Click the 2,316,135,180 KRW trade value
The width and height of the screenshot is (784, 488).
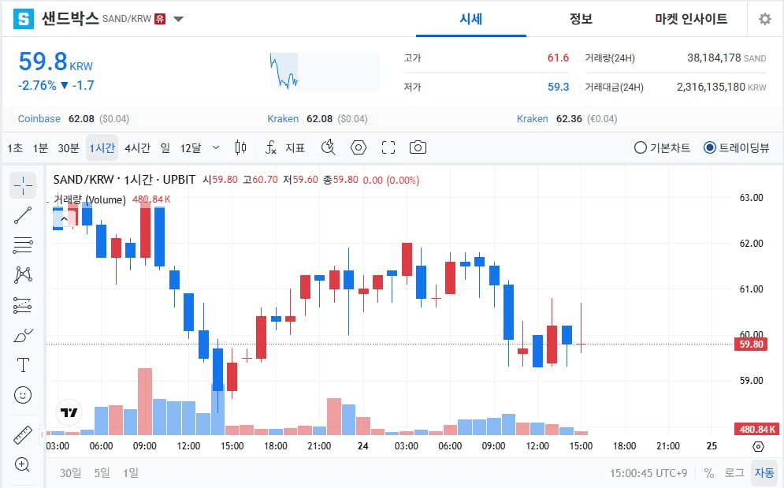[x=722, y=87]
